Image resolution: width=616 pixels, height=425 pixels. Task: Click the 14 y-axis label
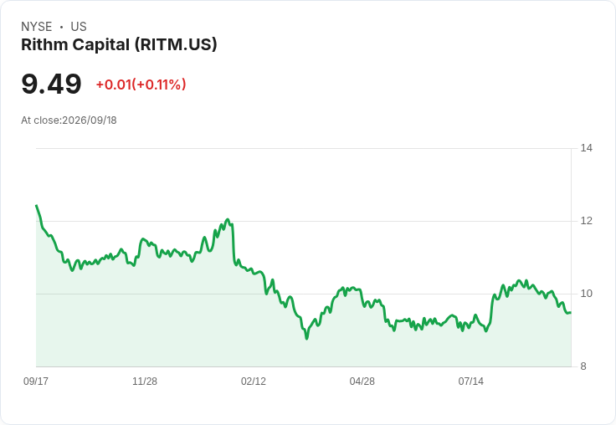point(586,148)
